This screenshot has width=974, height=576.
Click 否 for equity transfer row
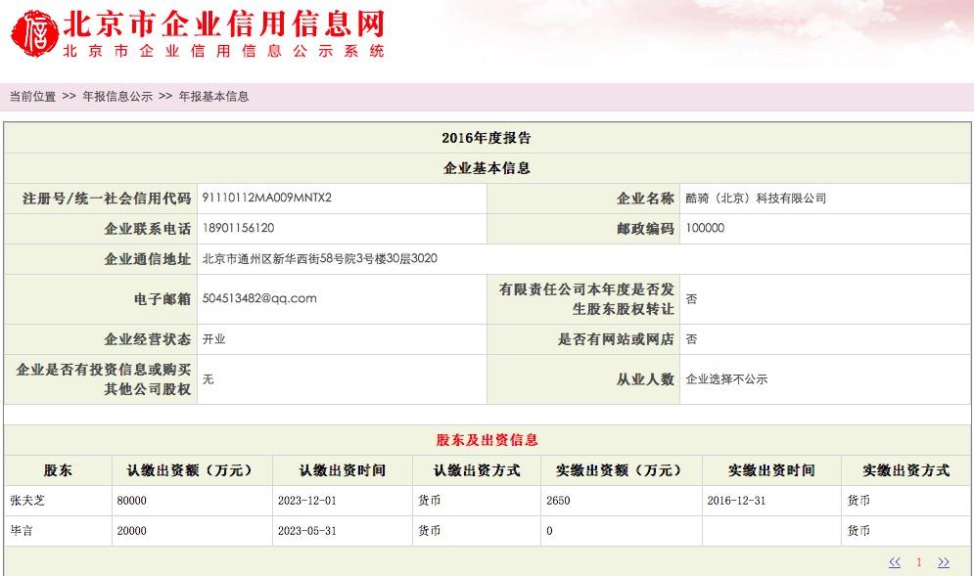(x=691, y=298)
